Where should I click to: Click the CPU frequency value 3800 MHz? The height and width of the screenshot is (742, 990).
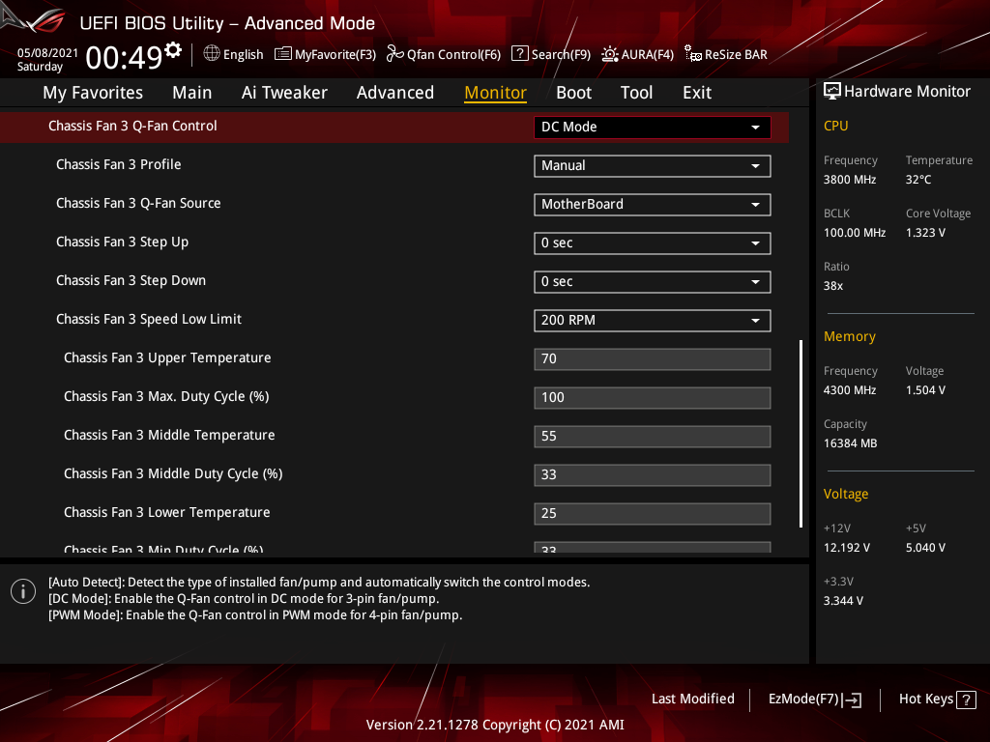click(x=850, y=180)
